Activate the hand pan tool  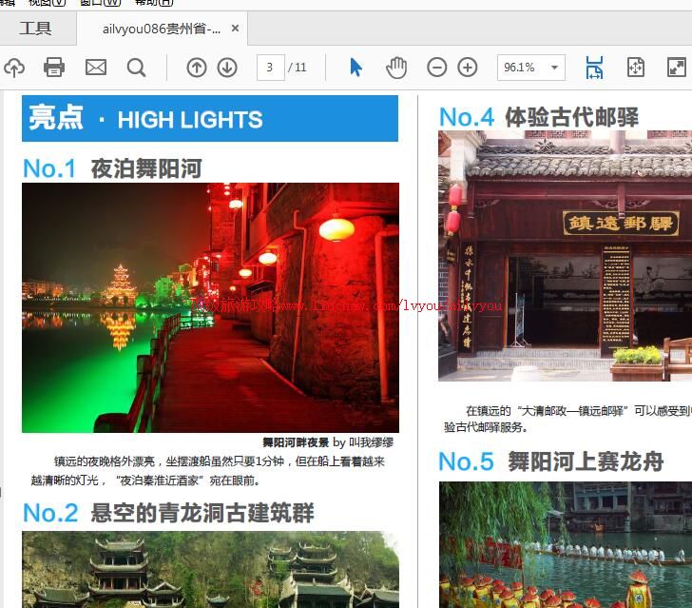396,68
